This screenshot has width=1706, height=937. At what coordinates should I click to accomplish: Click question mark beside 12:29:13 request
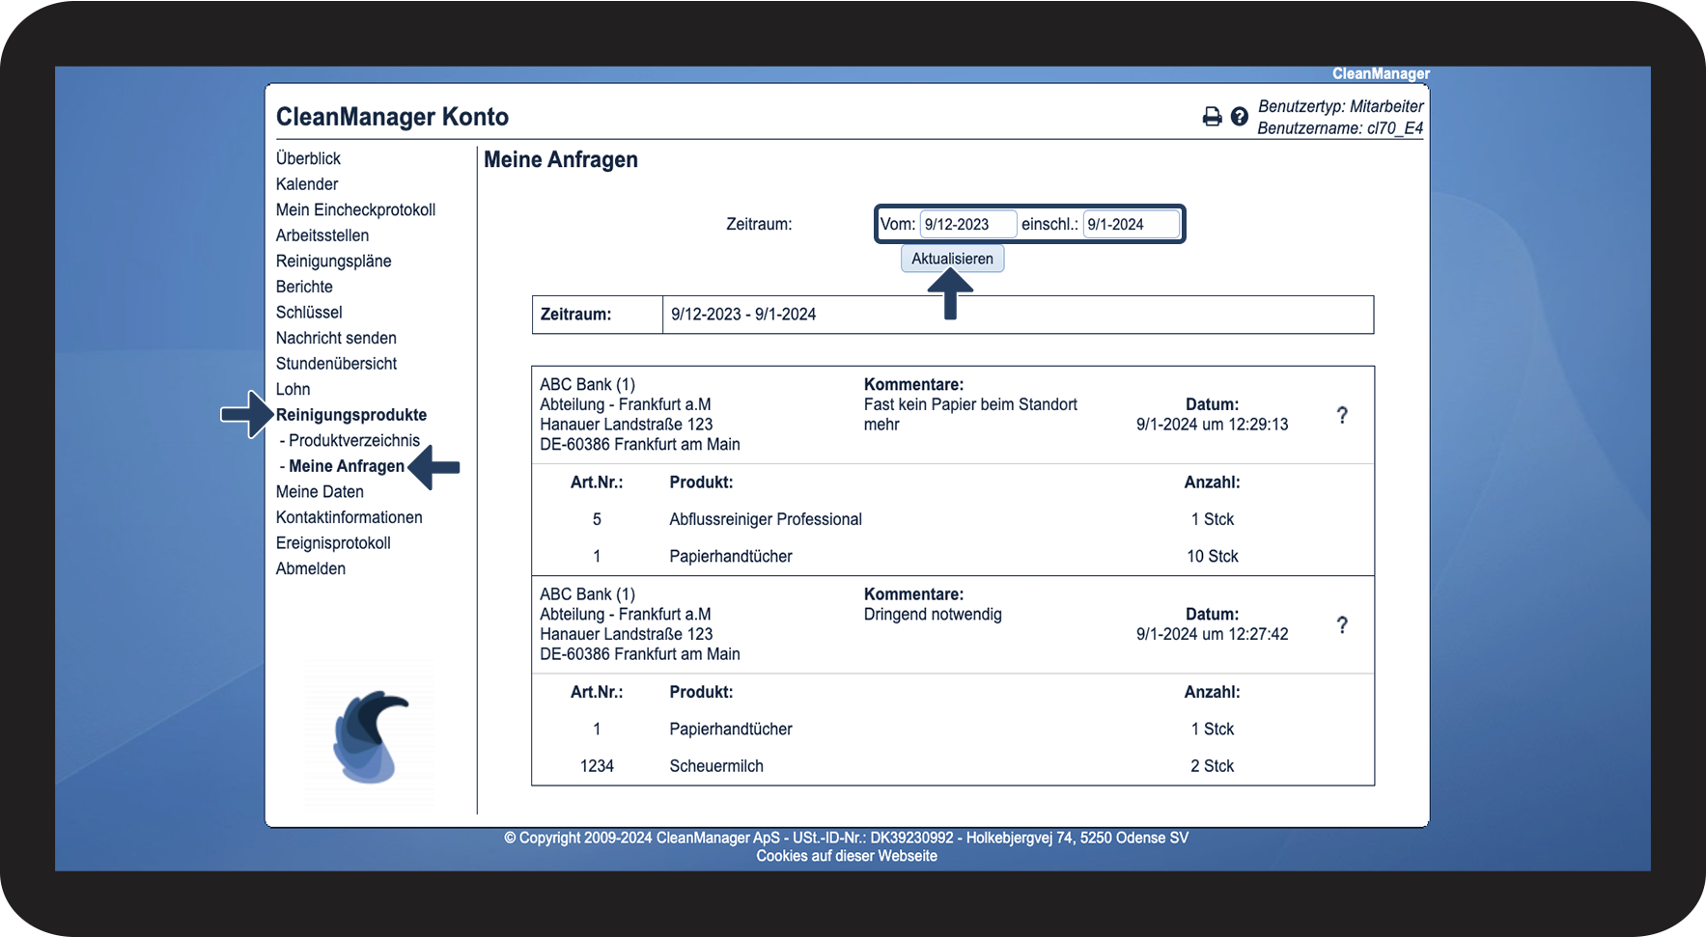click(1342, 415)
